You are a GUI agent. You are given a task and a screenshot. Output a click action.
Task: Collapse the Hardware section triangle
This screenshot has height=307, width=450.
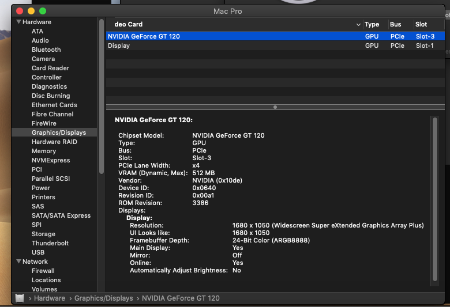pyautogui.click(x=18, y=22)
